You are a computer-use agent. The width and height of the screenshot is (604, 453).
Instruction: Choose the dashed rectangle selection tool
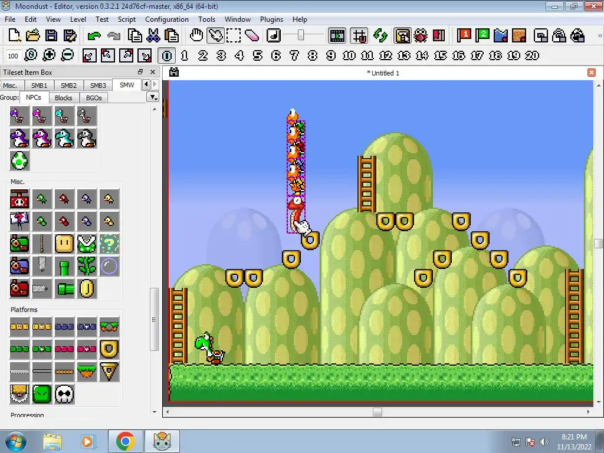tap(234, 35)
